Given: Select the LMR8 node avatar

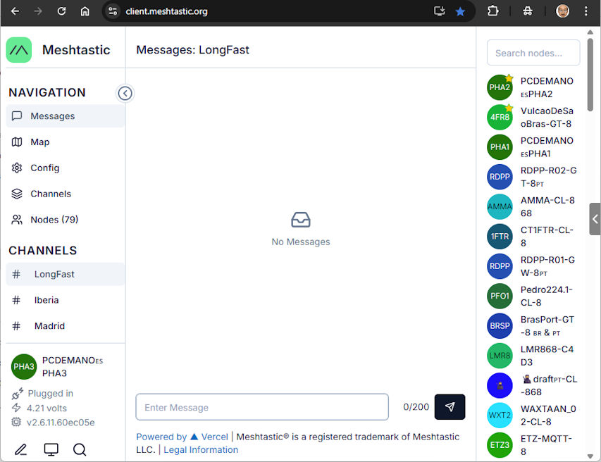Looking at the screenshot, I should point(500,356).
